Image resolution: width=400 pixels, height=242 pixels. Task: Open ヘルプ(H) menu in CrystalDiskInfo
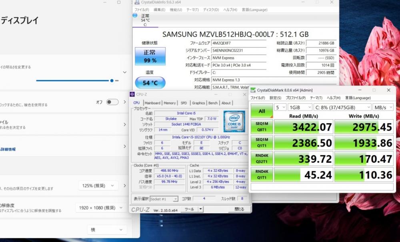point(230,10)
